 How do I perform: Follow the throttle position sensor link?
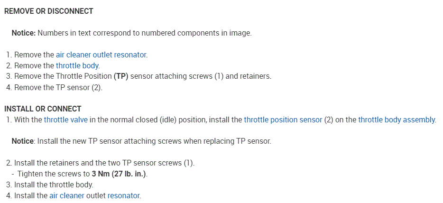point(283,120)
